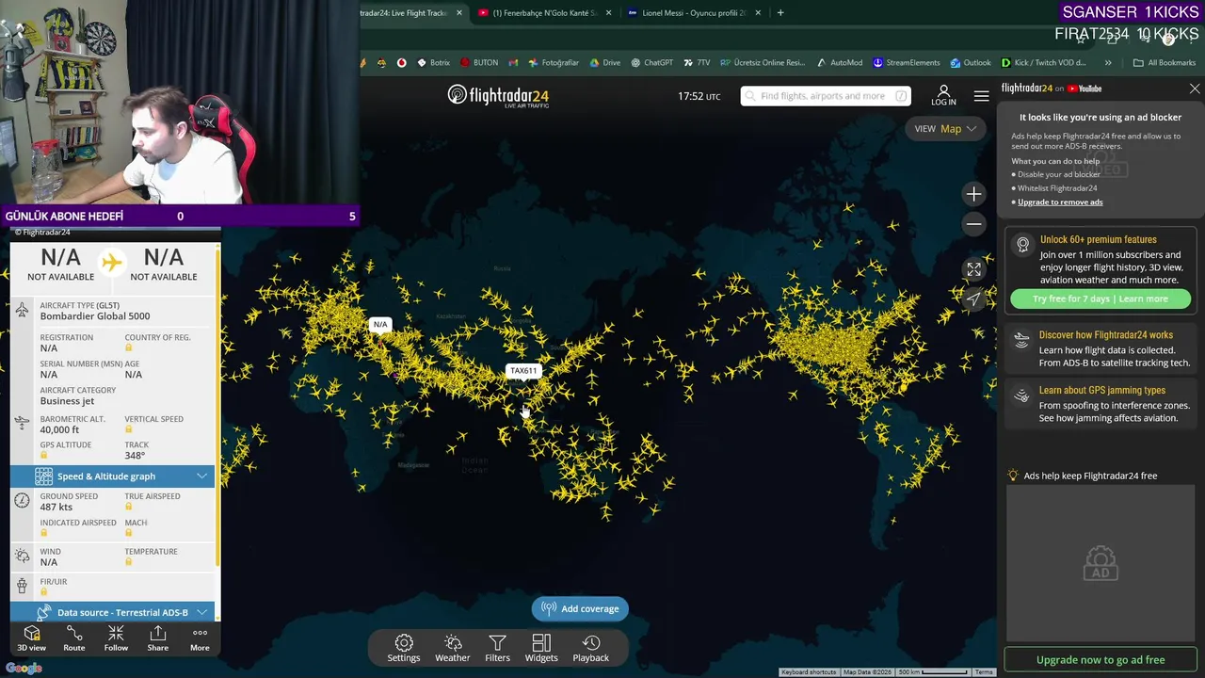
Task: Share this flight
Action: click(x=158, y=638)
